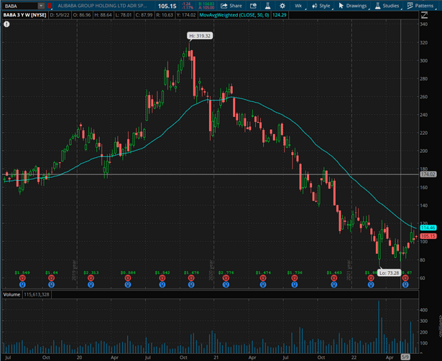
Task: Click the exclamation alert icon on chart
Action: point(6,24)
